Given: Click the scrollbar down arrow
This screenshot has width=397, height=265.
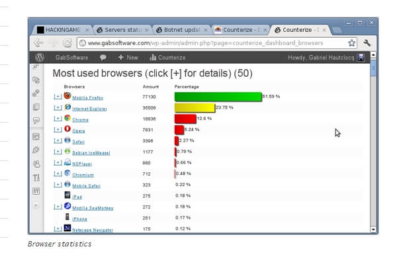Looking at the screenshot, I should [373, 229].
